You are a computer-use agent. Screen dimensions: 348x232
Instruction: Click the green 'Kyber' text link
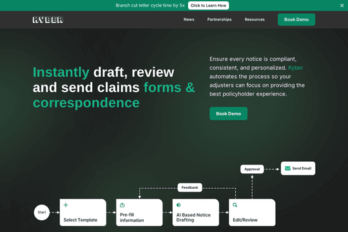click(x=295, y=68)
